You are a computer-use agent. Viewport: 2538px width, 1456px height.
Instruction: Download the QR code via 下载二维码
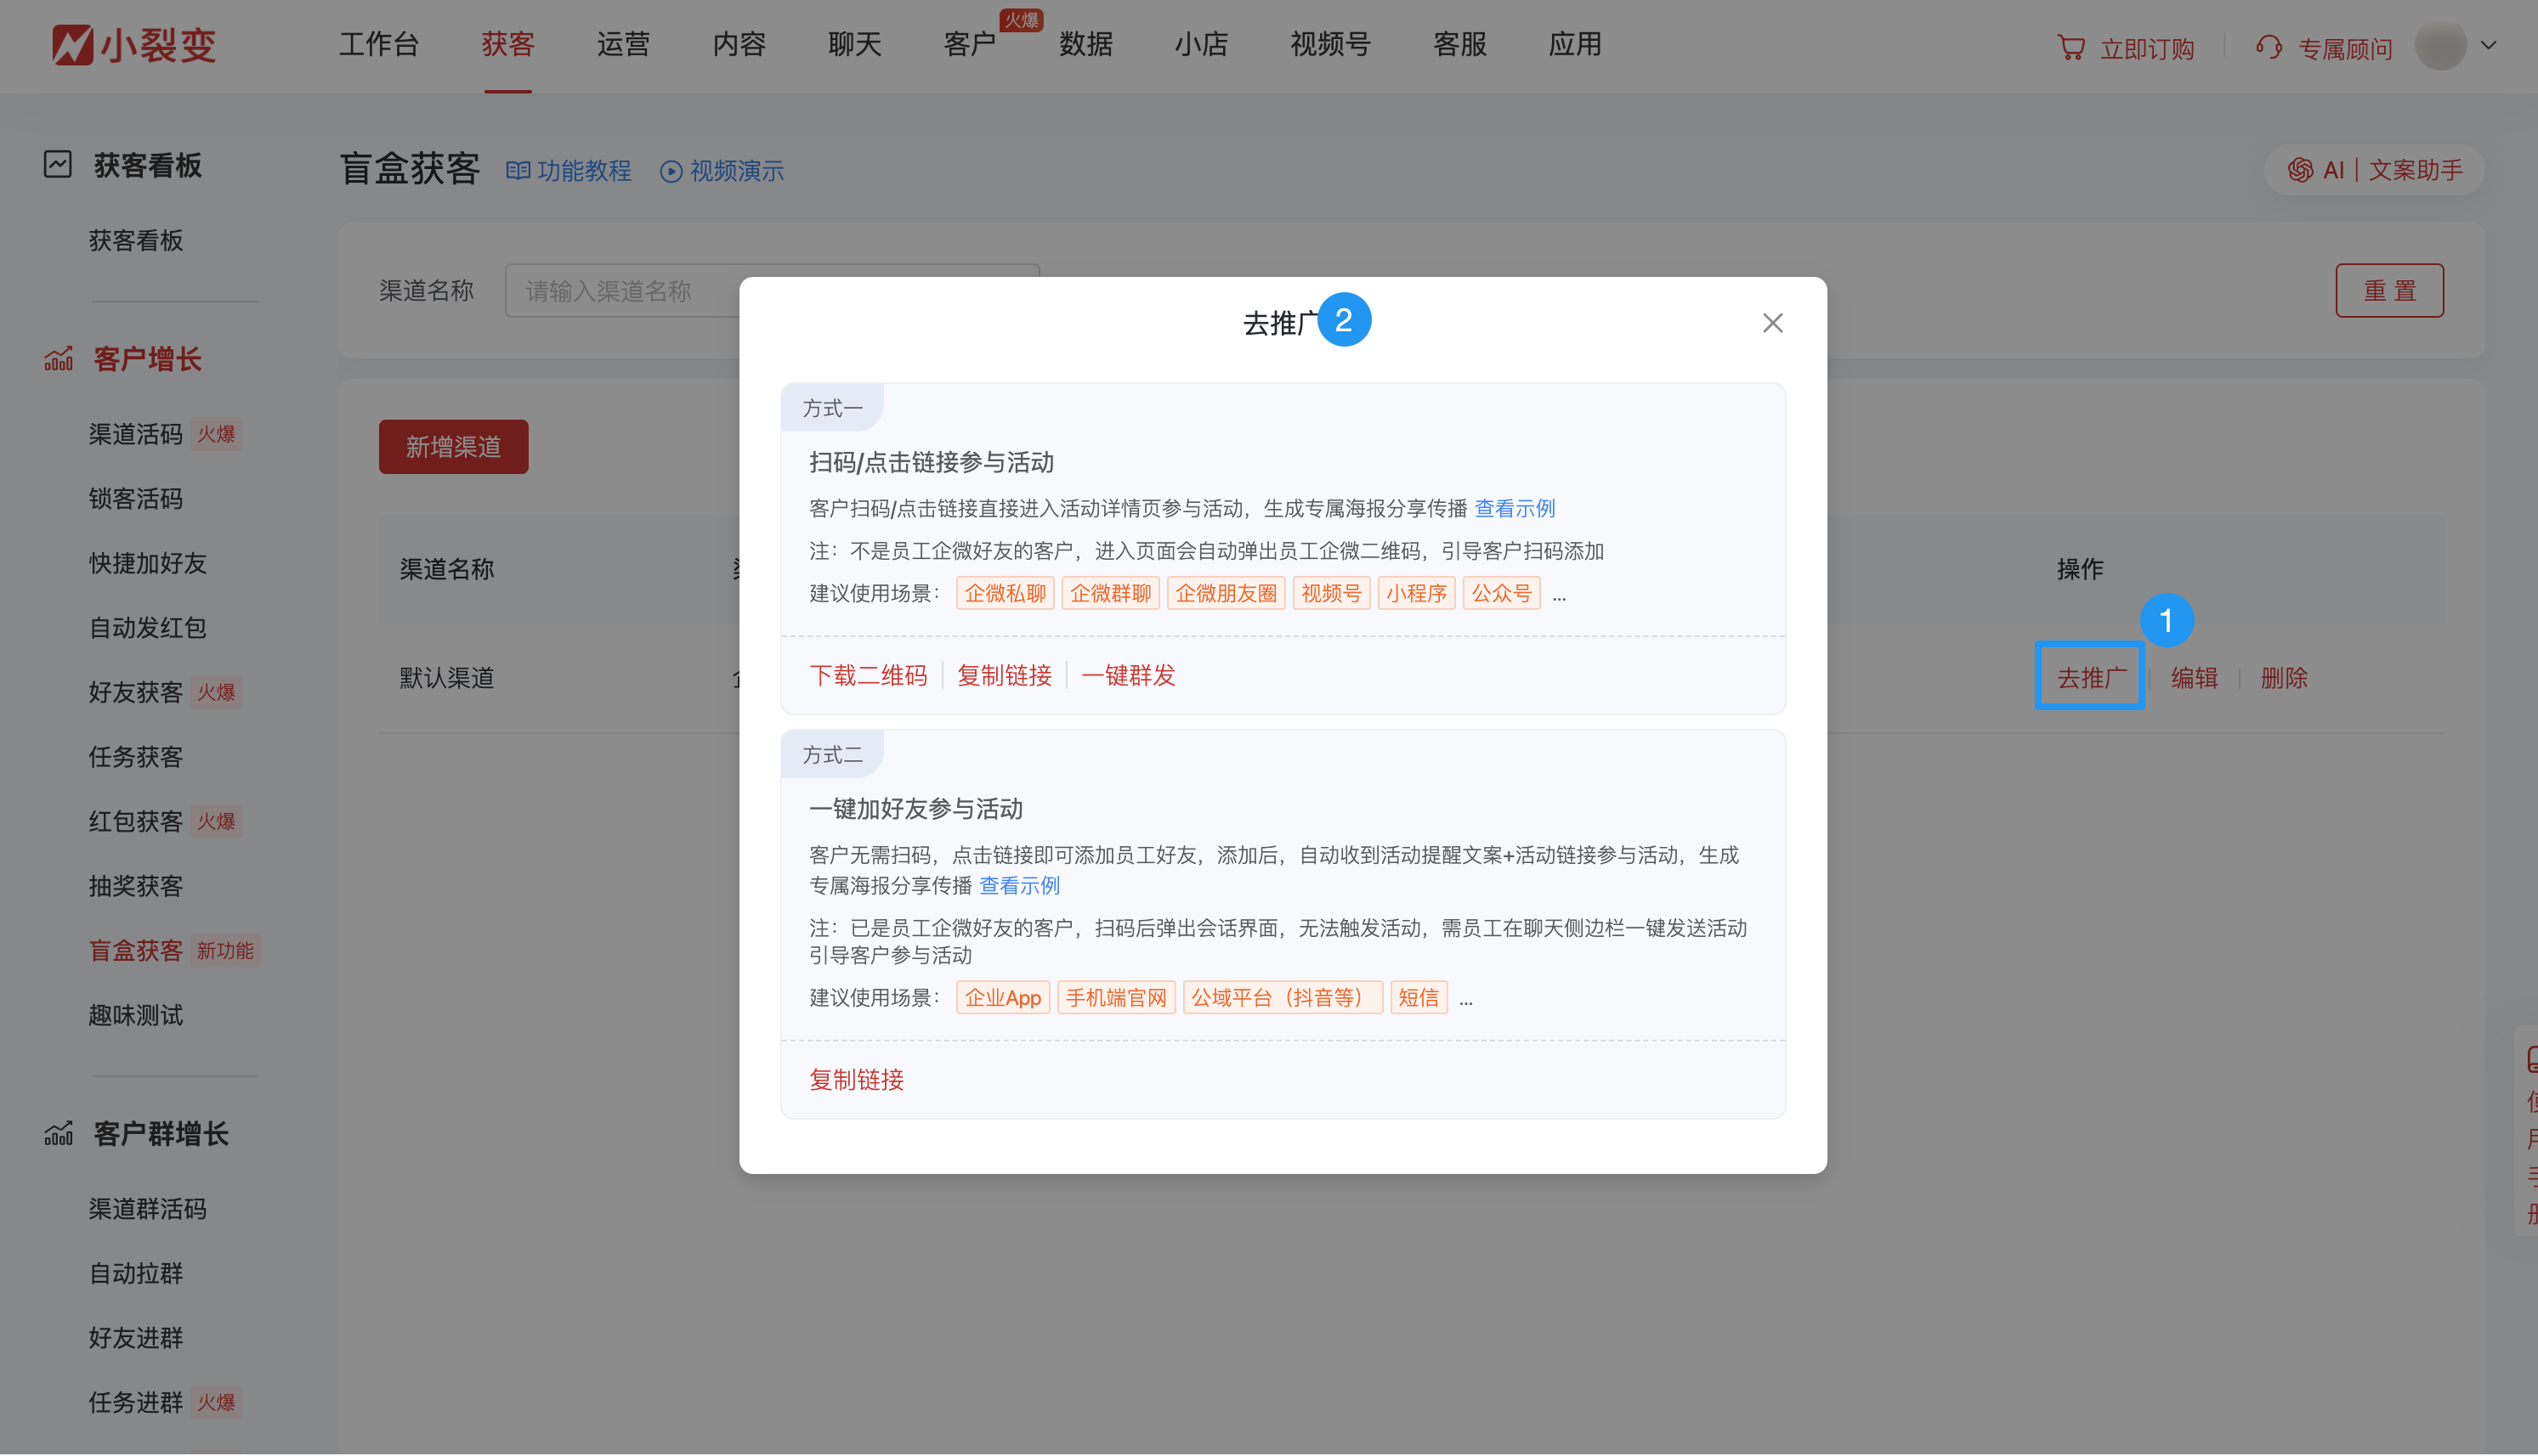869,675
